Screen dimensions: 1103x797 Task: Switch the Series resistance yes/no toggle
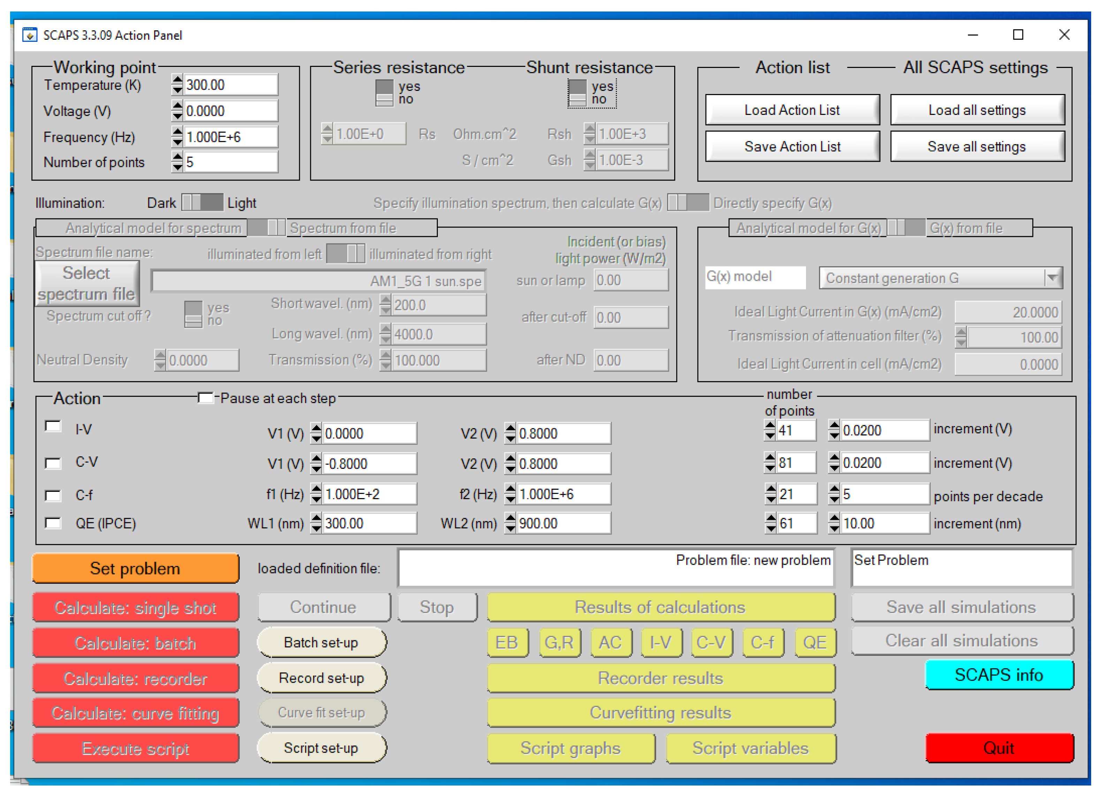pos(384,93)
